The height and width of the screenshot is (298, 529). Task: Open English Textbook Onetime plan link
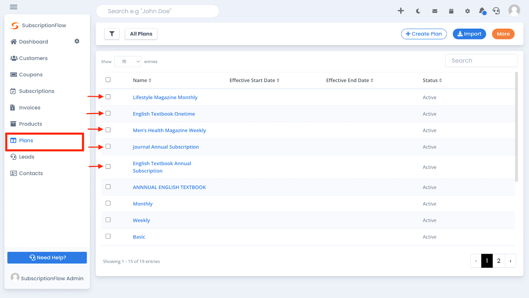164,114
